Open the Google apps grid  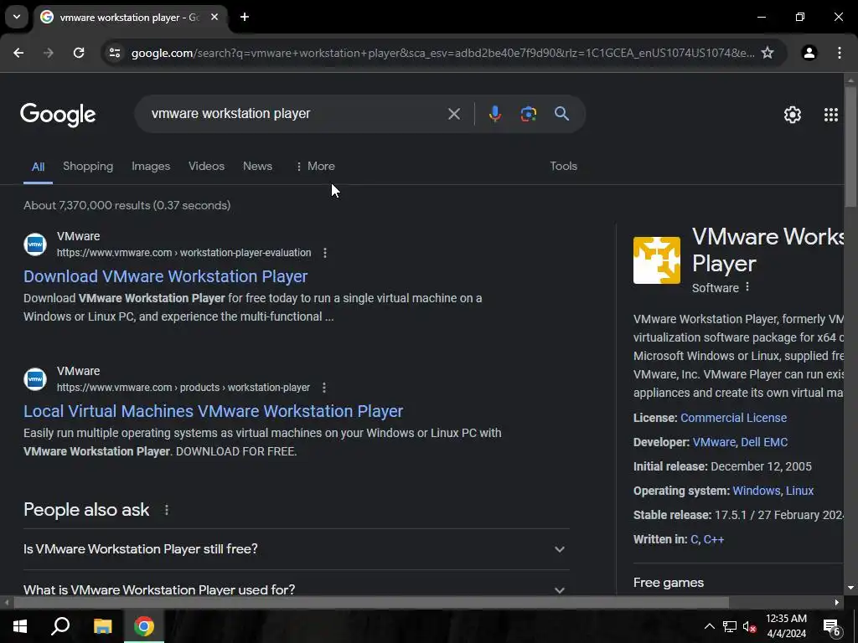pyautogui.click(x=831, y=114)
